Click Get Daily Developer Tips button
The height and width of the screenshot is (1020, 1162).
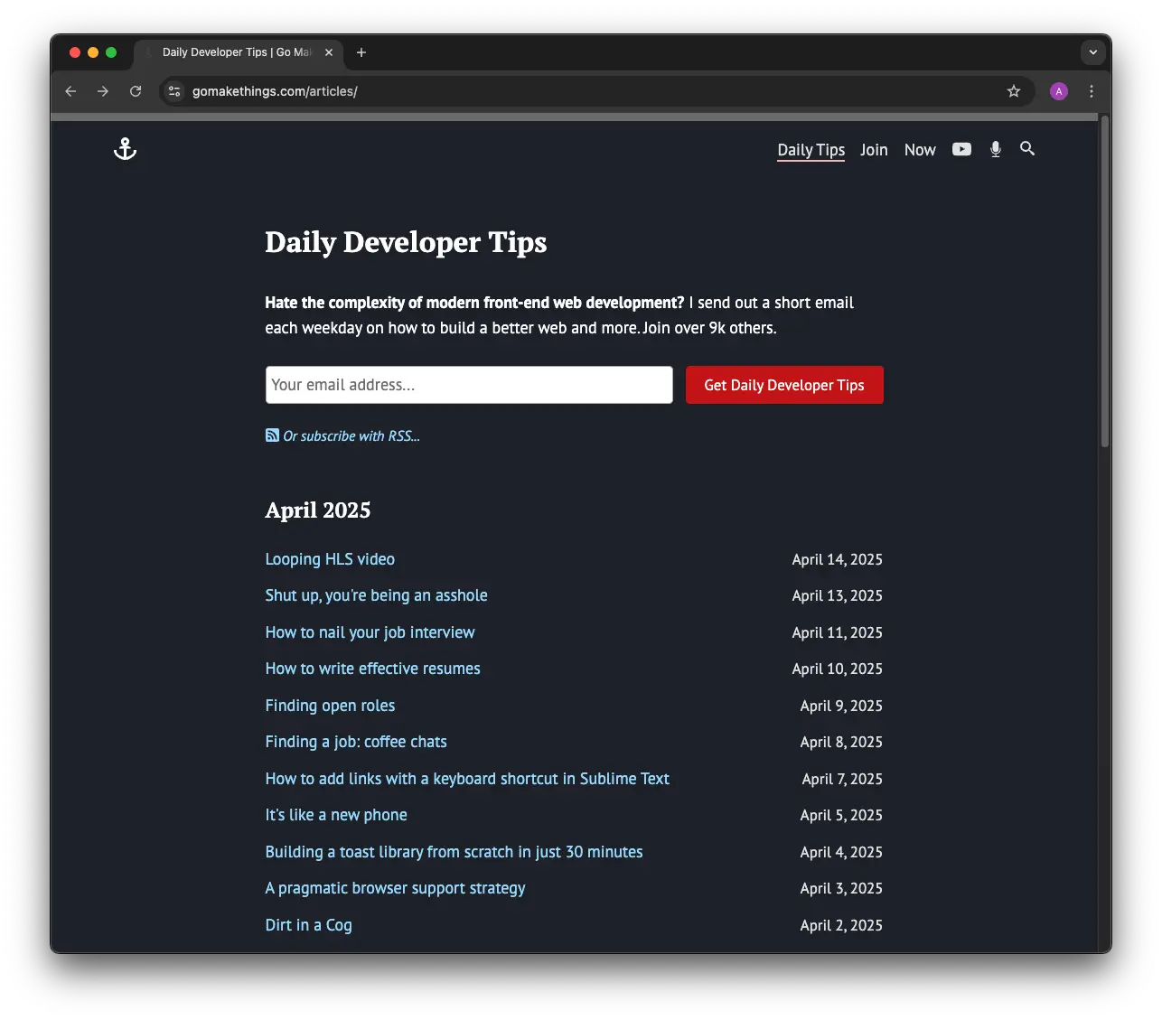tap(784, 385)
